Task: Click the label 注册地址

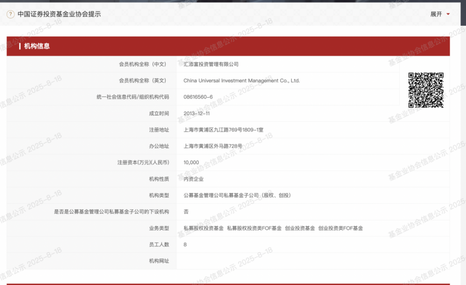Action: pos(159,130)
